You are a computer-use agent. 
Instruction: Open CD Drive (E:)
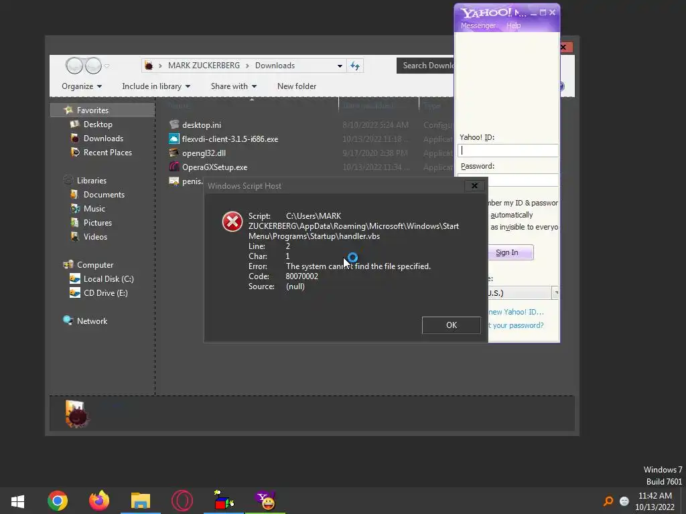point(105,293)
